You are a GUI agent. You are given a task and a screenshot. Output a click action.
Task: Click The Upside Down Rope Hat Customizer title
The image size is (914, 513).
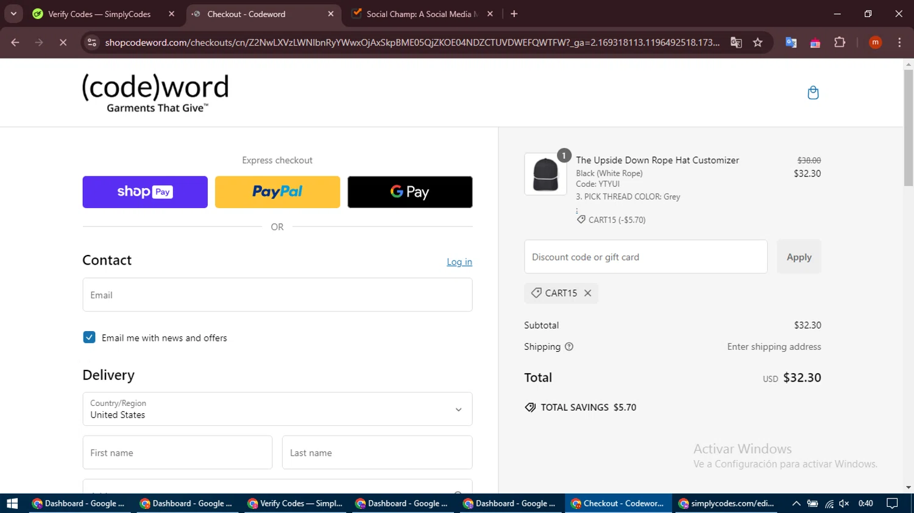657,160
